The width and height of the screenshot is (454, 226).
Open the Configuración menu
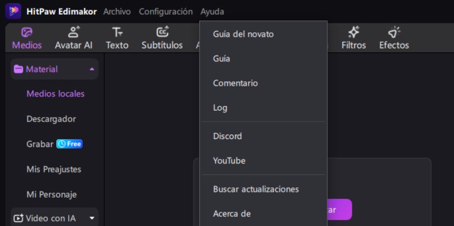166,11
